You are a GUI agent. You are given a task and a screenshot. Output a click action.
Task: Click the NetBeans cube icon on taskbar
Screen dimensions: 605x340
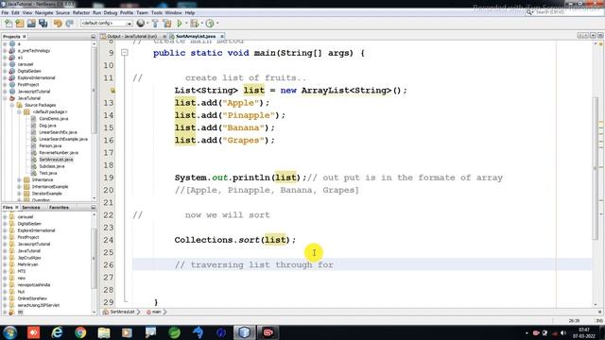coord(244,332)
